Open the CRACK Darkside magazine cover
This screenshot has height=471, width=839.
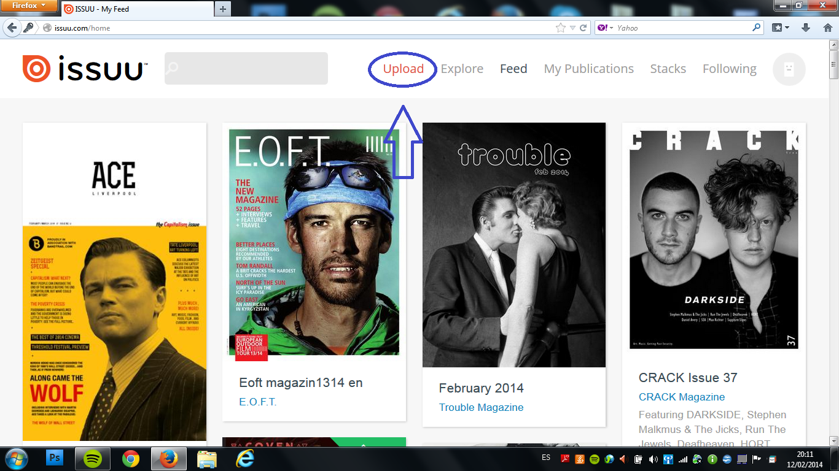714,240
